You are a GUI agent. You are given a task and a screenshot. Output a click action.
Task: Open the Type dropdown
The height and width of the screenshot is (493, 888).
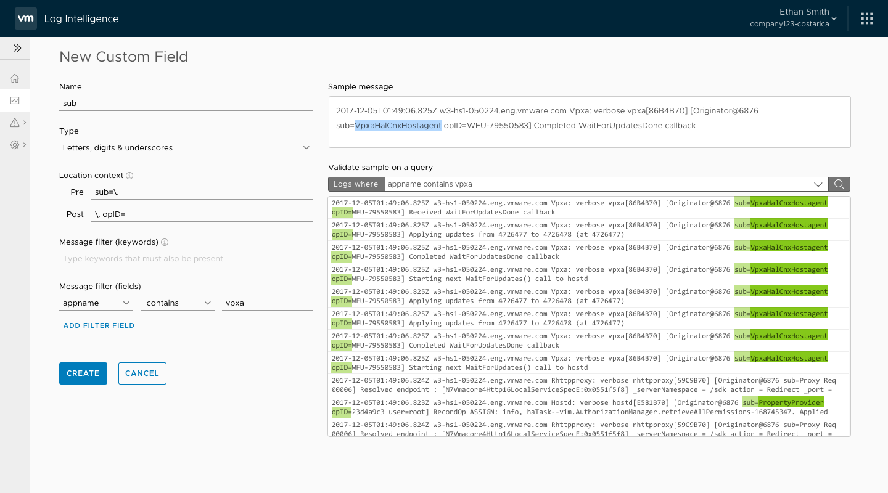[x=186, y=148]
